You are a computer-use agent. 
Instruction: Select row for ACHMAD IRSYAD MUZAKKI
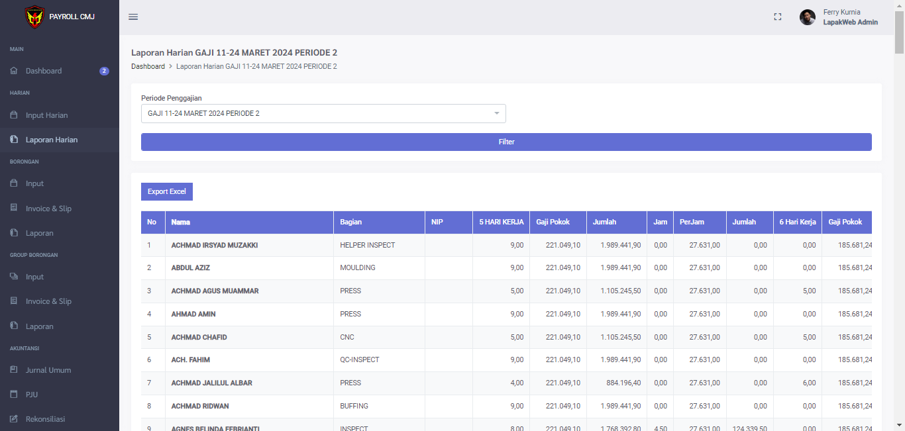coord(215,245)
